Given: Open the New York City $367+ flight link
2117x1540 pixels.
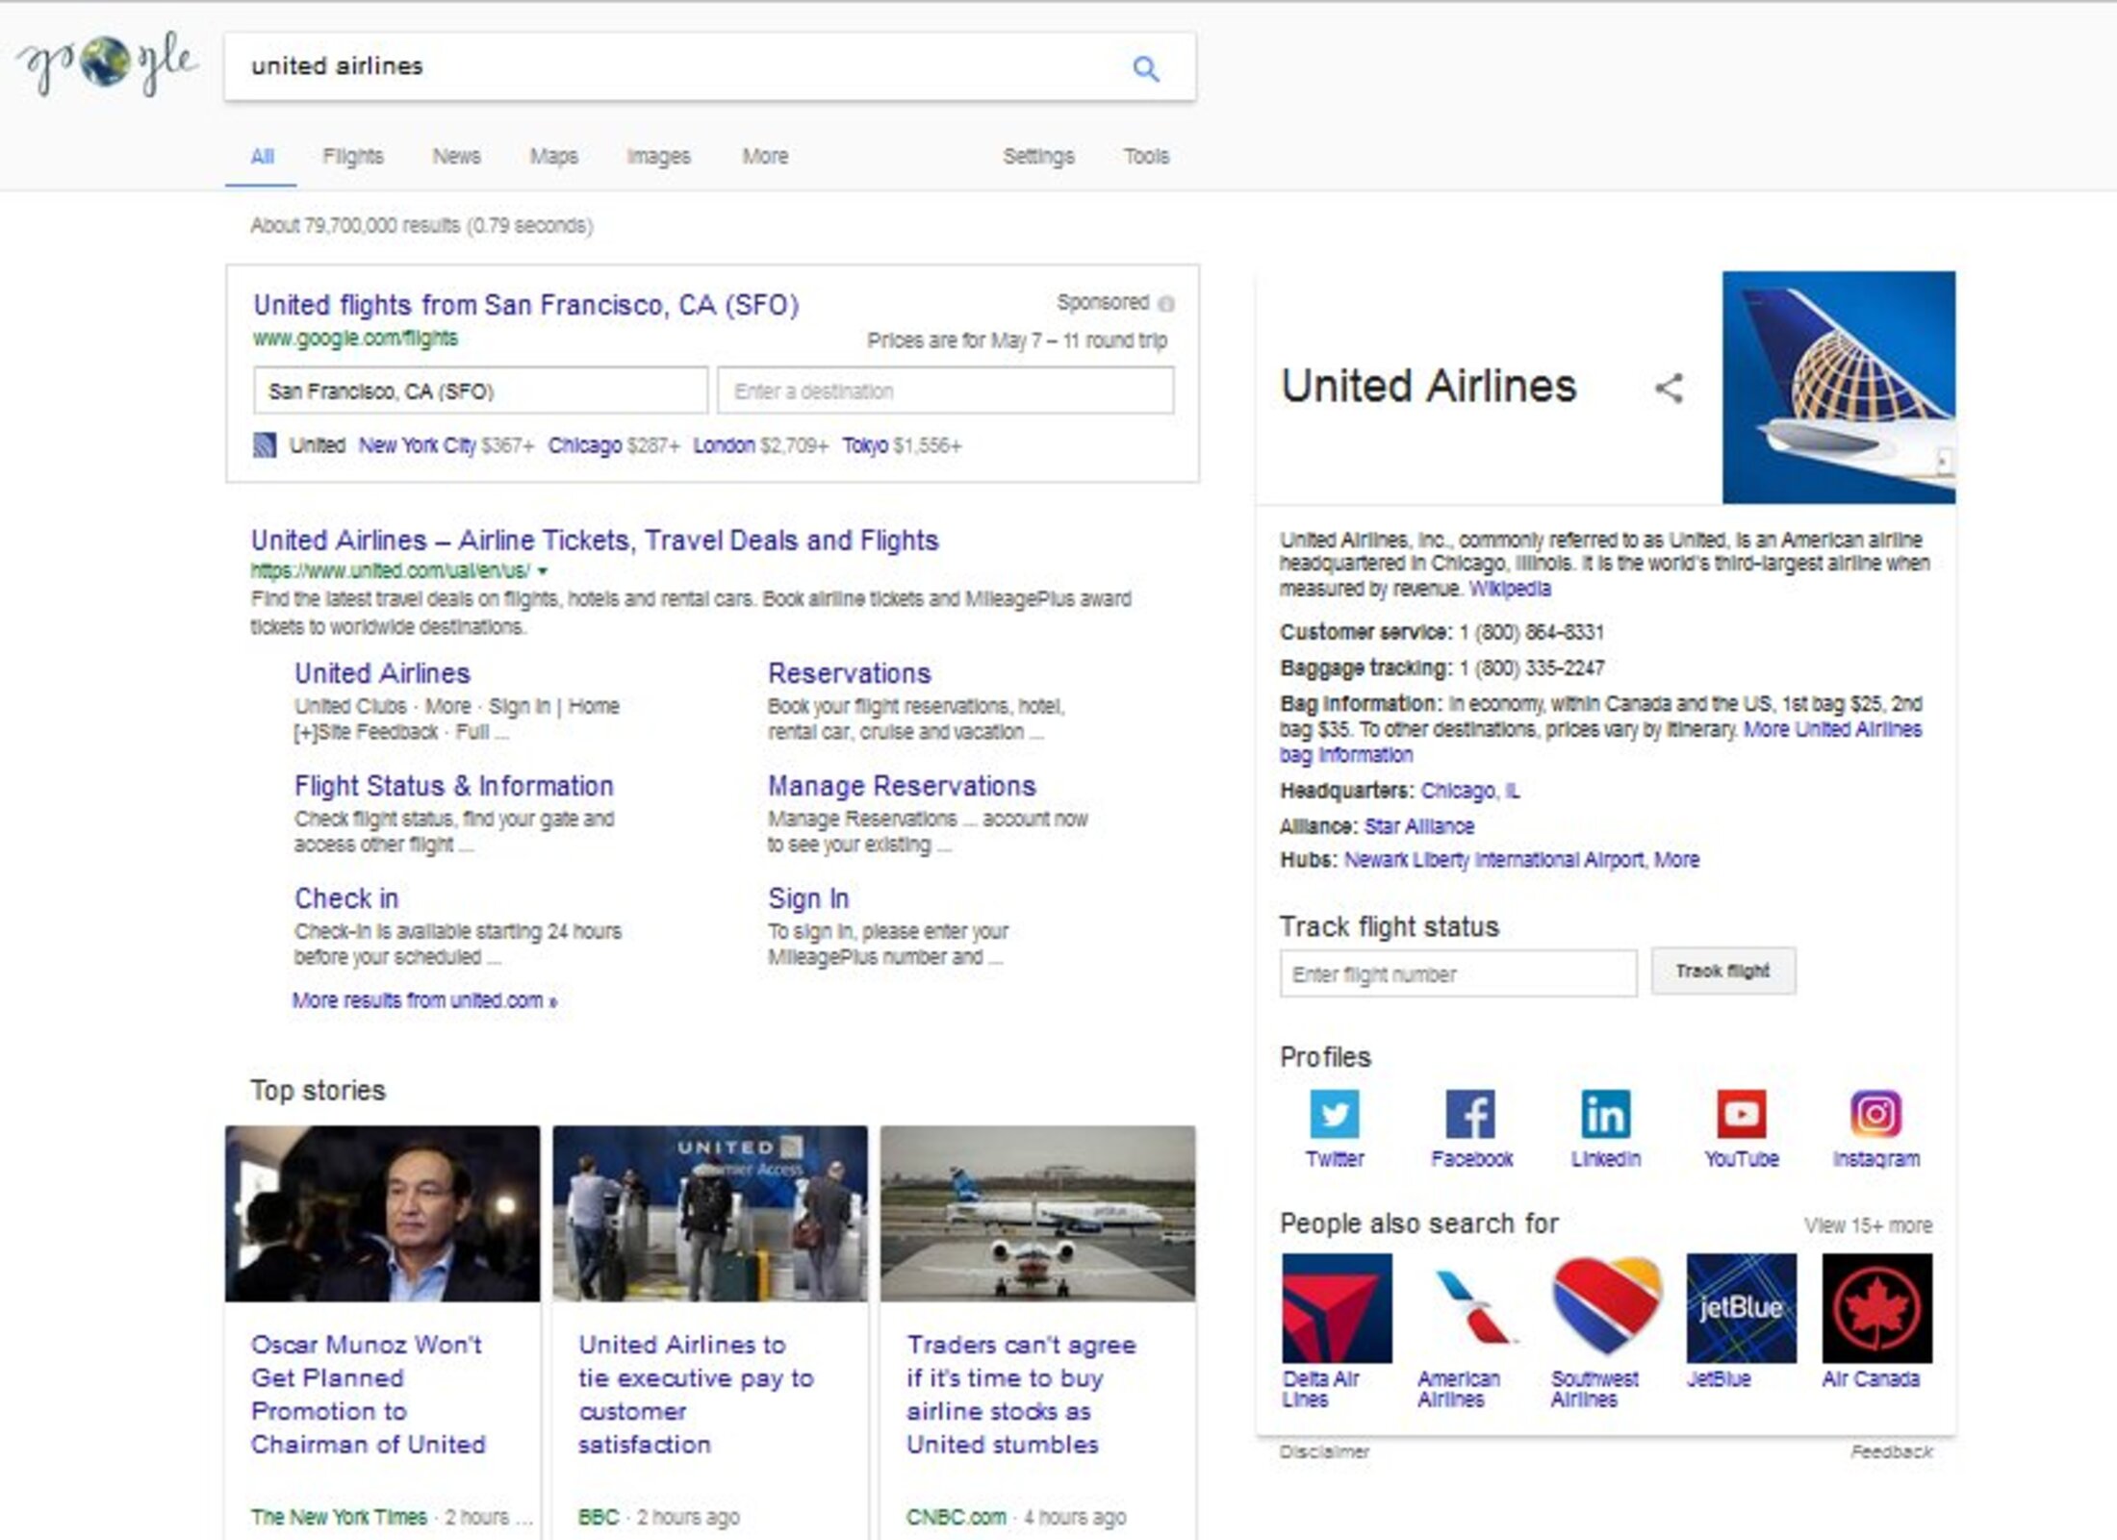Looking at the screenshot, I should [446, 445].
